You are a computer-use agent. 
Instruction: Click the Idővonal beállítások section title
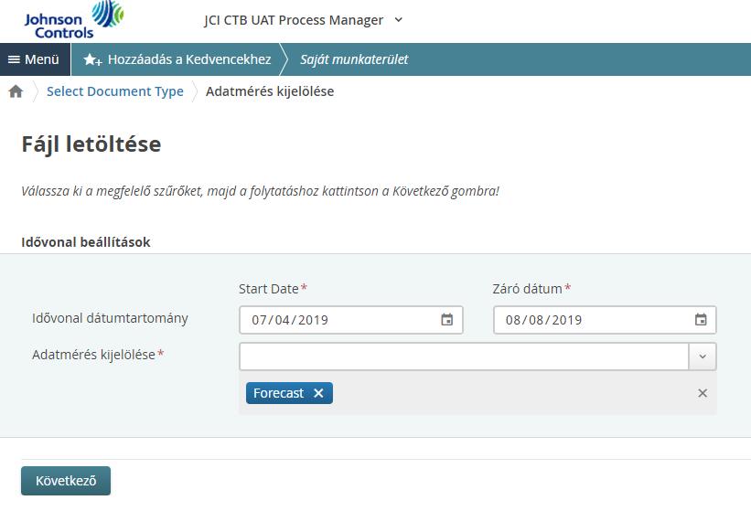click(x=86, y=242)
